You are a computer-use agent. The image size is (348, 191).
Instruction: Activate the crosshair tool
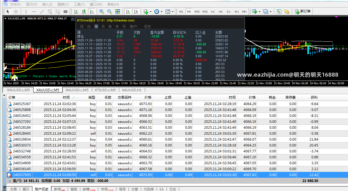[16, 12]
